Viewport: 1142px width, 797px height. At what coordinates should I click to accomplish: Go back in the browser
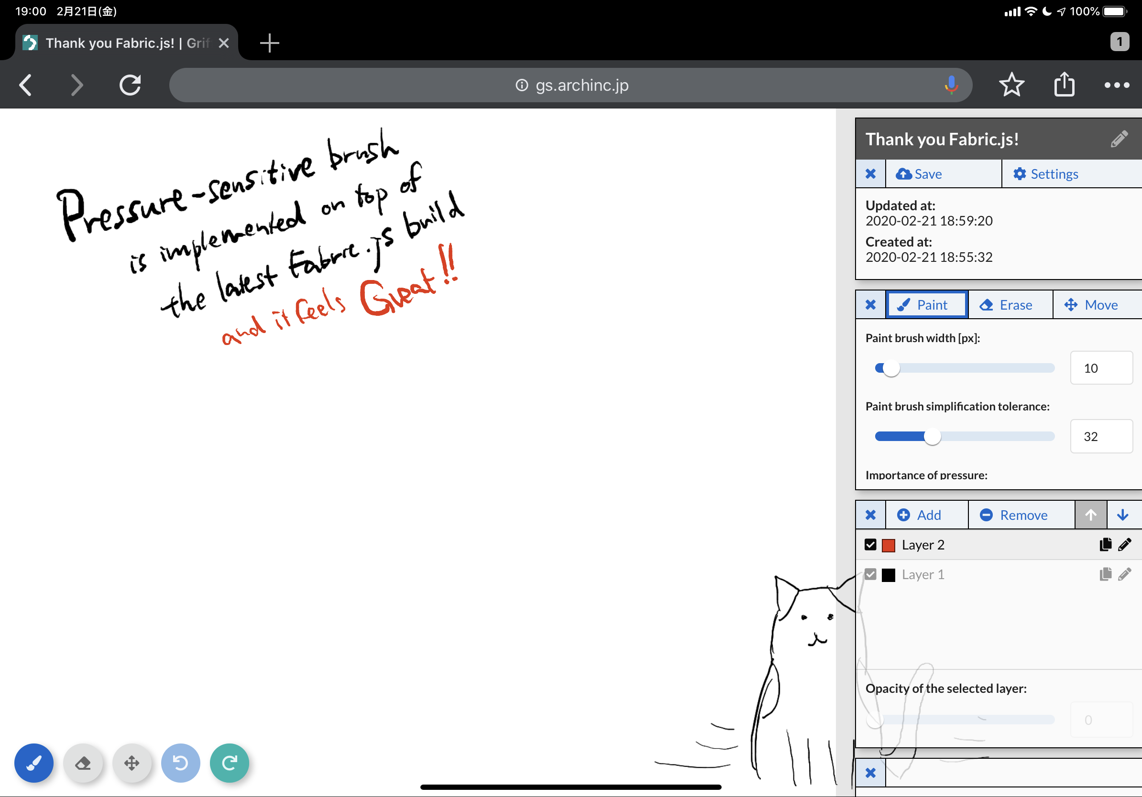tap(26, 85)
